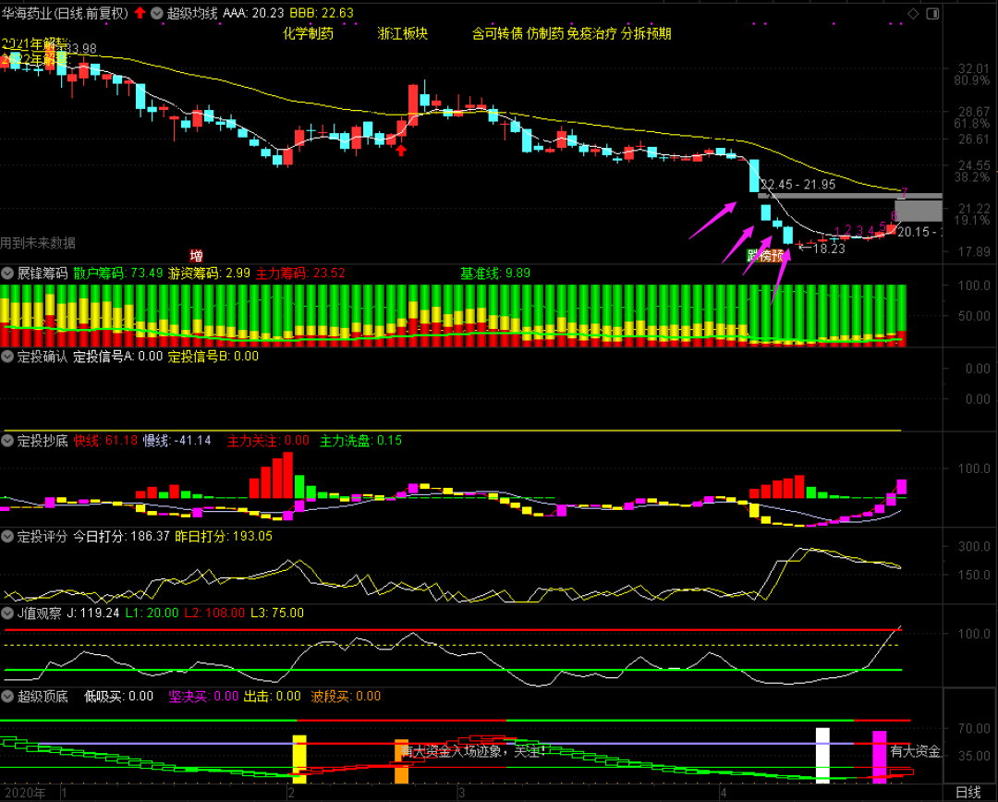Click the 定投评分 indicator name
998x802 pixels.
(42, 537)
